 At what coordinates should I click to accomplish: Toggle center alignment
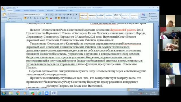59,18
